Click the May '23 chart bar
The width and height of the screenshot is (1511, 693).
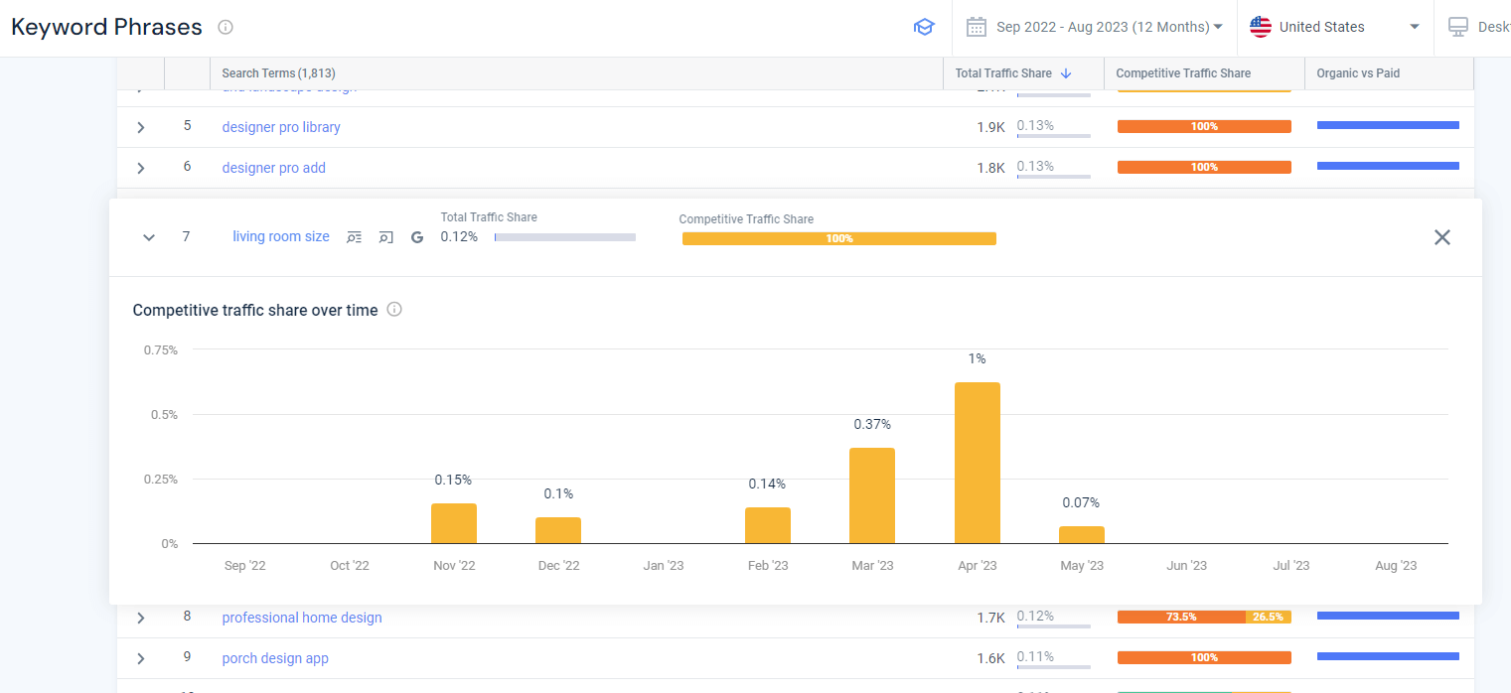click(x=1082, y=534)
